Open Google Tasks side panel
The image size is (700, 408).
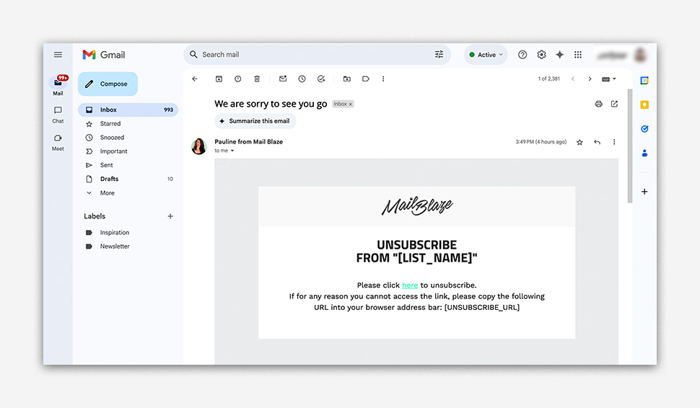(x=644, y=129)
